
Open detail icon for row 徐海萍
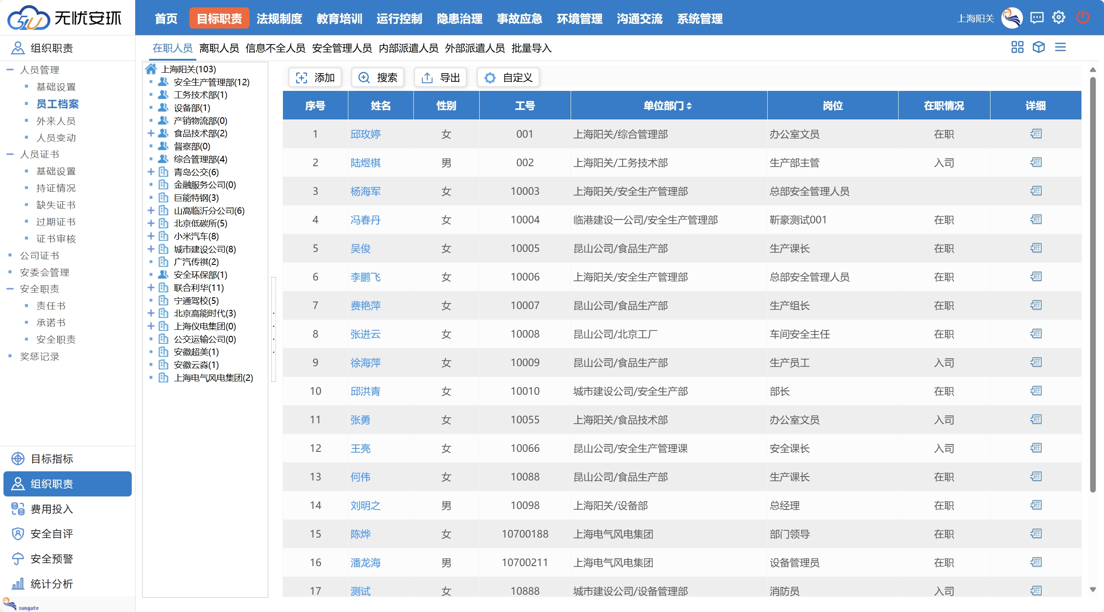coord(1036,362)
